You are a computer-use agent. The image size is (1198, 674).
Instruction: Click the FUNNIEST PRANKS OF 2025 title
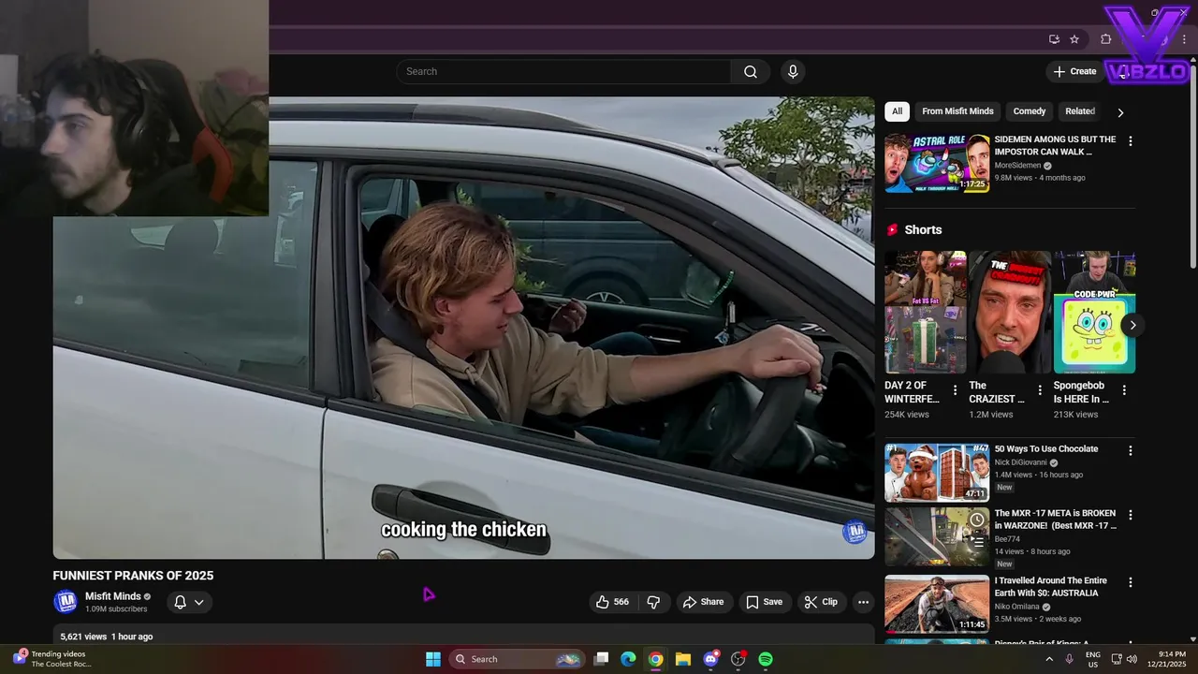tap(133, 576)
